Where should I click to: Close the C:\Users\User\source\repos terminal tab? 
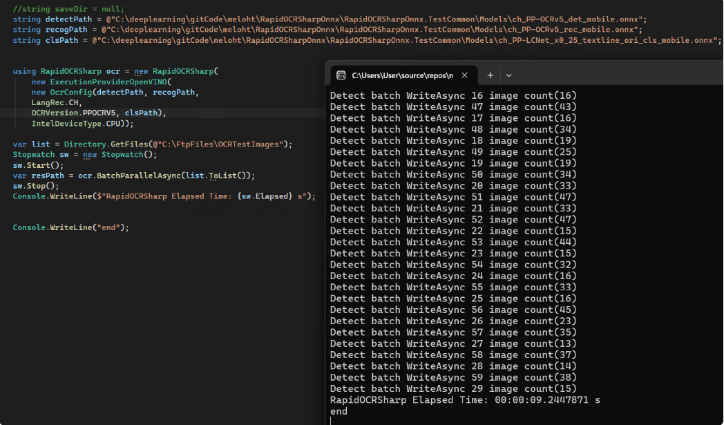464,75
